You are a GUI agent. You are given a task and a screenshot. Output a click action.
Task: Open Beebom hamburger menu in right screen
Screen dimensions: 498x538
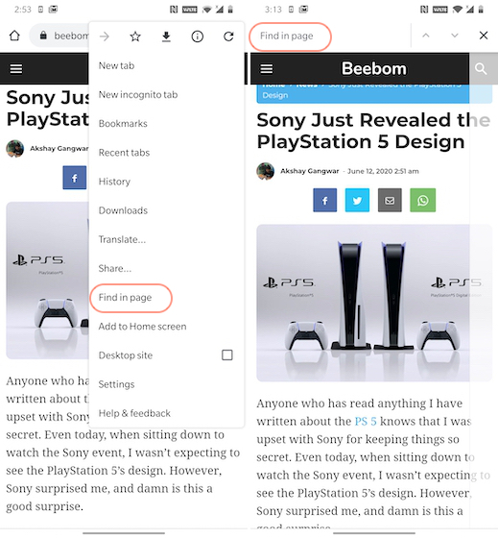(x=267, y=68)
